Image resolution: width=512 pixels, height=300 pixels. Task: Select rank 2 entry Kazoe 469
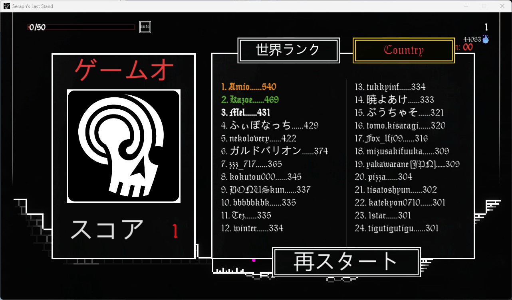coord(250,100)
